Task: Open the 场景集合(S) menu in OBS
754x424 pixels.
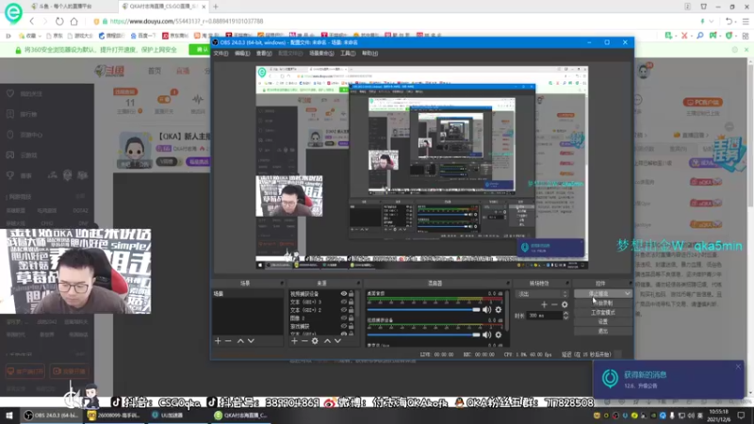Action: (x=321, y=54)
